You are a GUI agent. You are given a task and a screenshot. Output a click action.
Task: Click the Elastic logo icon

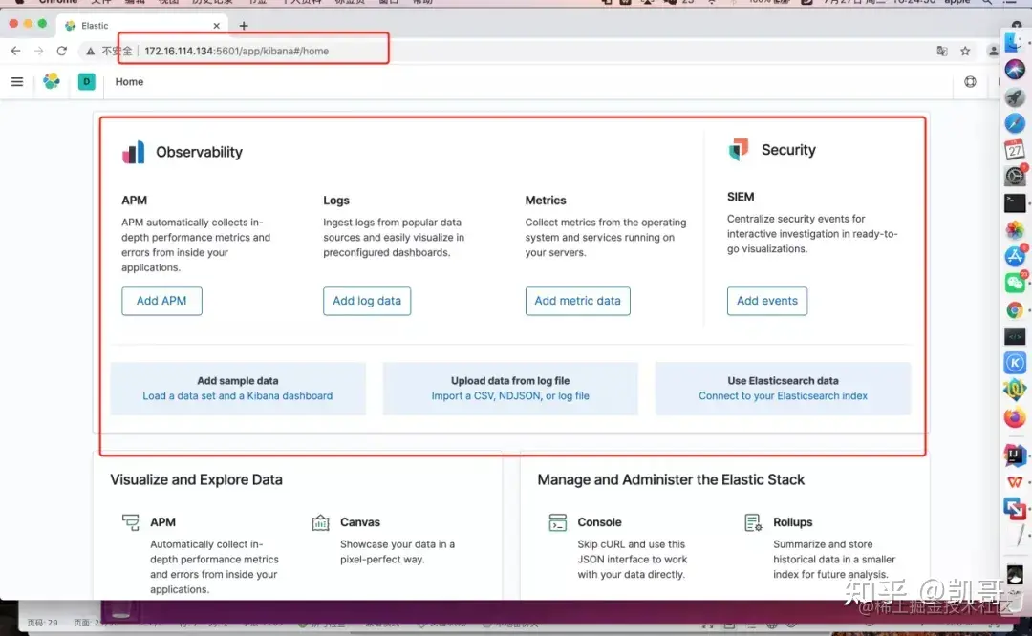click(x=52, y=81)
